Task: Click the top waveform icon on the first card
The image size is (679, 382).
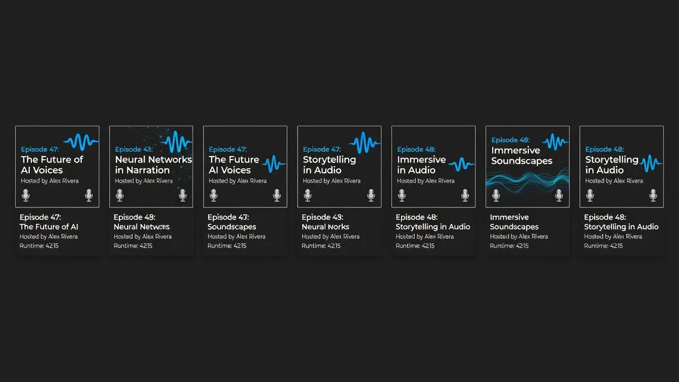Action: [x=82, y=142]
